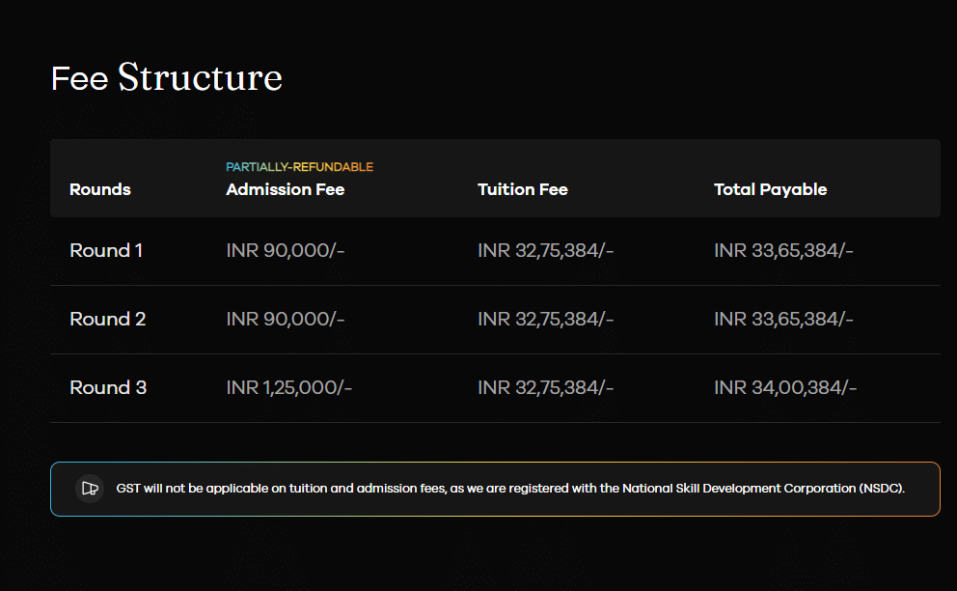Image resolution: width=957 pixels, height=591 pixels.
Task: Click Round 1 admission fee INR 90,000
Action: point(285,251)
